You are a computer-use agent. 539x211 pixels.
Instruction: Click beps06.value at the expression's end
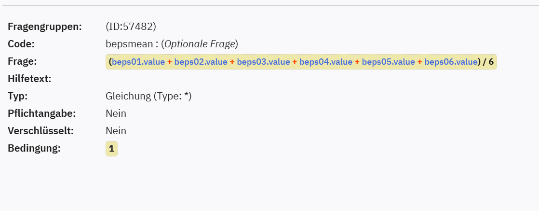coord(451,62)
